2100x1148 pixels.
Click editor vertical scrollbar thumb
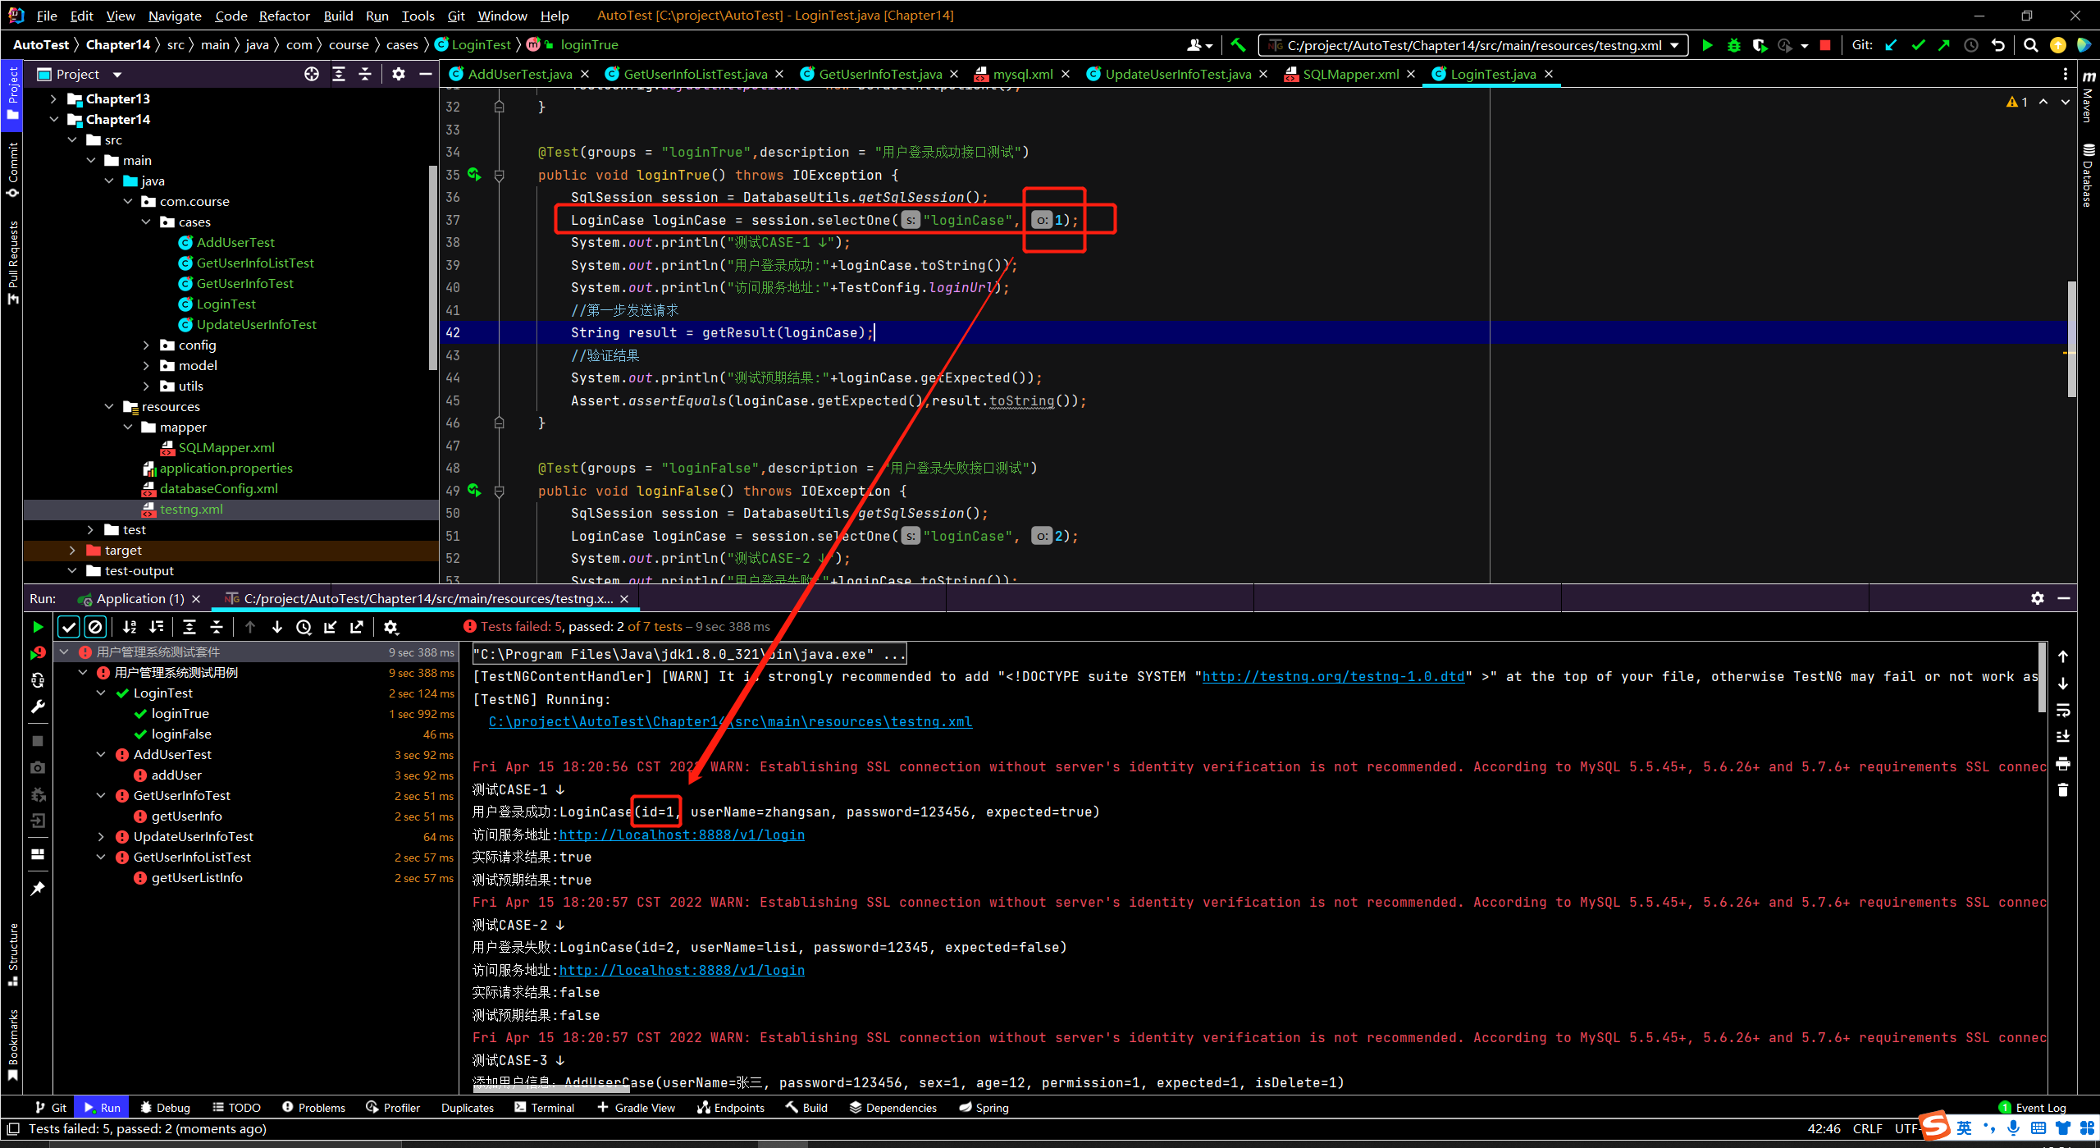2071,339
